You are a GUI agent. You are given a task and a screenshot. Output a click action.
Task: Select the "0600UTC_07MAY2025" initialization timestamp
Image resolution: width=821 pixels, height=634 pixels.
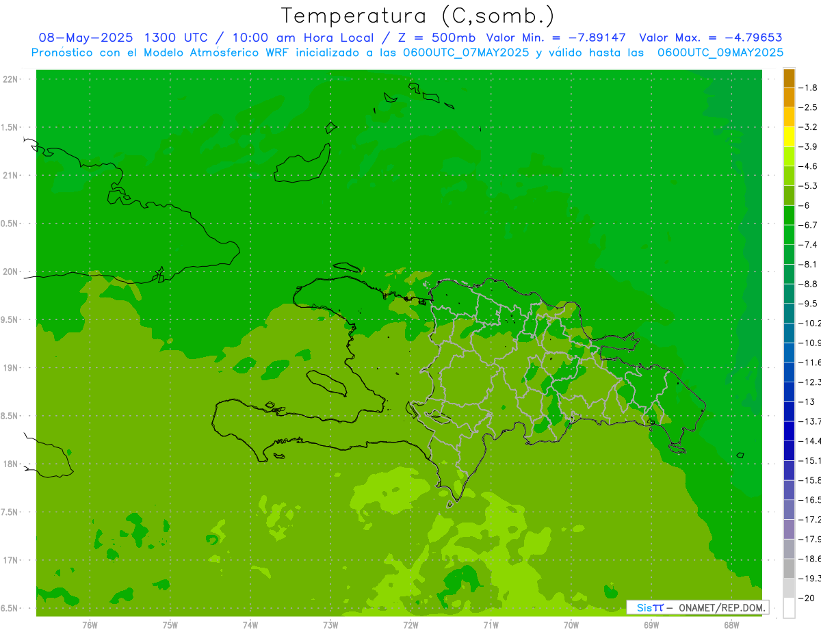pos(466,52)
